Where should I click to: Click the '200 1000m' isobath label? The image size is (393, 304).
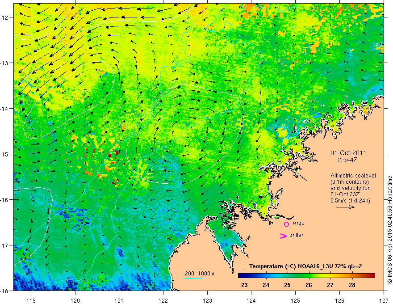pos(200,274)
